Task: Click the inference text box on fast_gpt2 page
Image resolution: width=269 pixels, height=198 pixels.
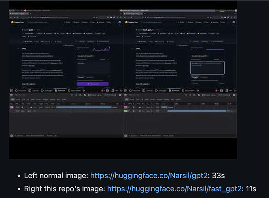Action: (207, 67)
